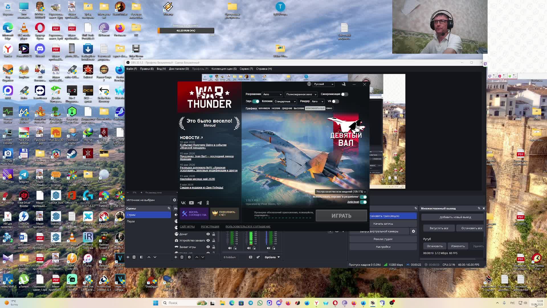This screenshot has height=308, width=547.
Task: Toggle the Звук sound switch
Action: point(256,101)
